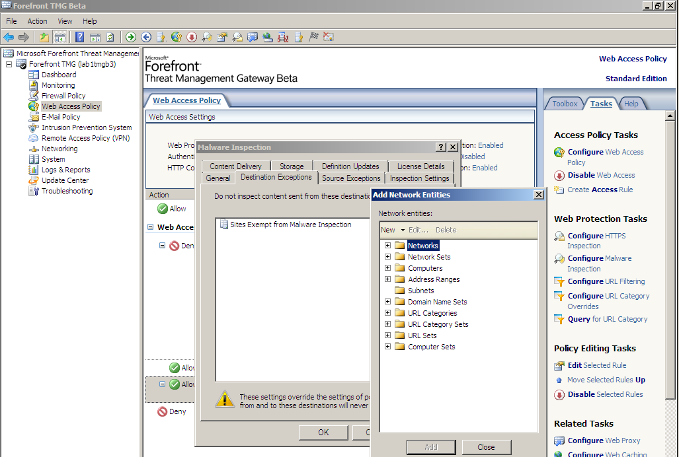Click the green right-arrow circle toolbar icon
The width and height of the screenshot is (679, 457).
[x=131, y=37]
